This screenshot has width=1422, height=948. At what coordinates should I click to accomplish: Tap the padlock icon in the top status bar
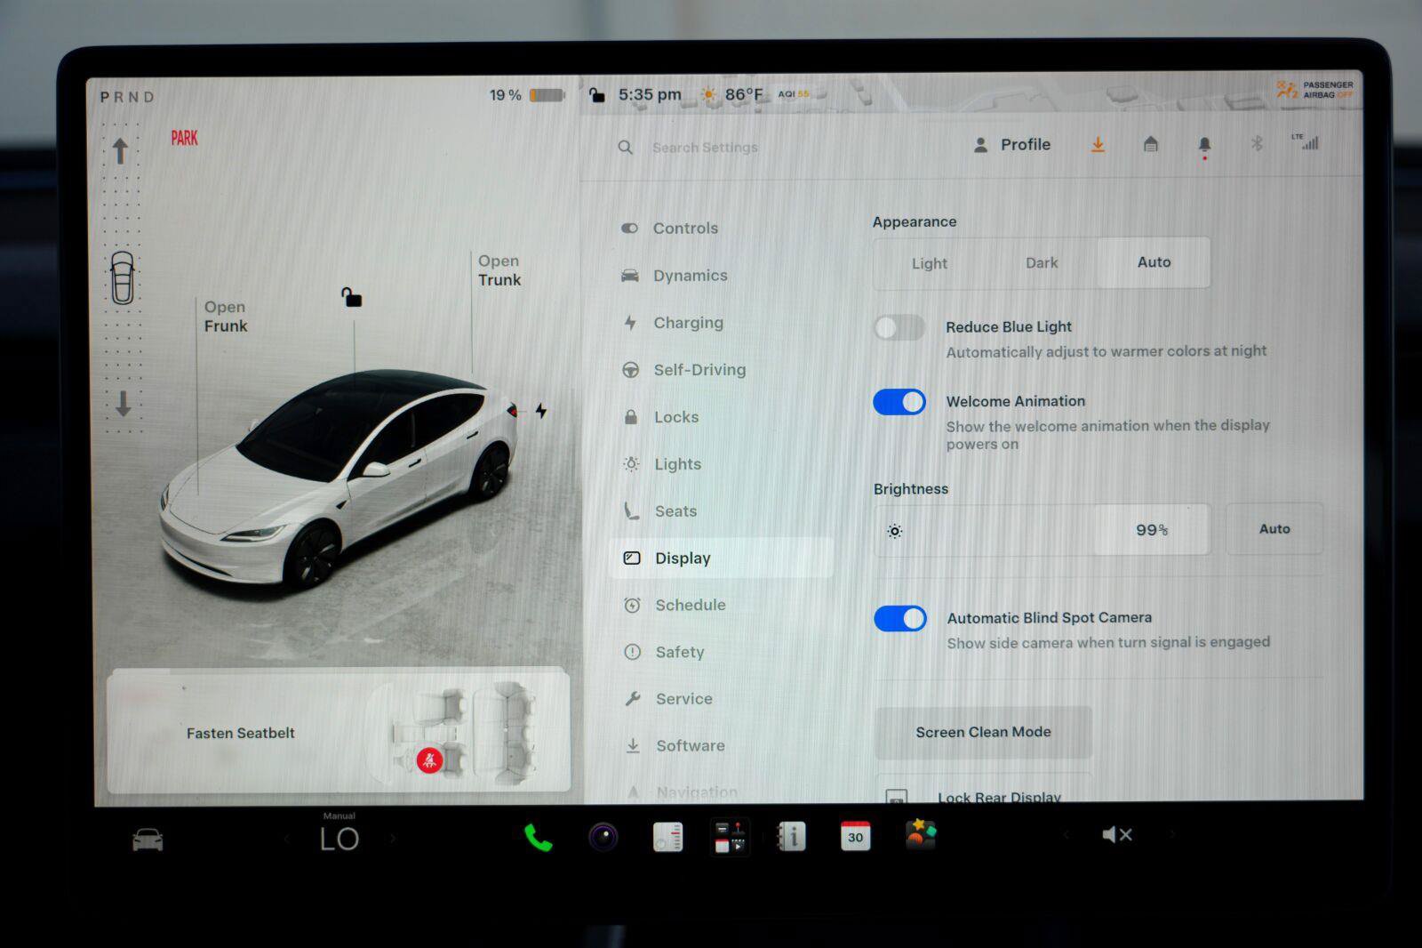[597, 94]
